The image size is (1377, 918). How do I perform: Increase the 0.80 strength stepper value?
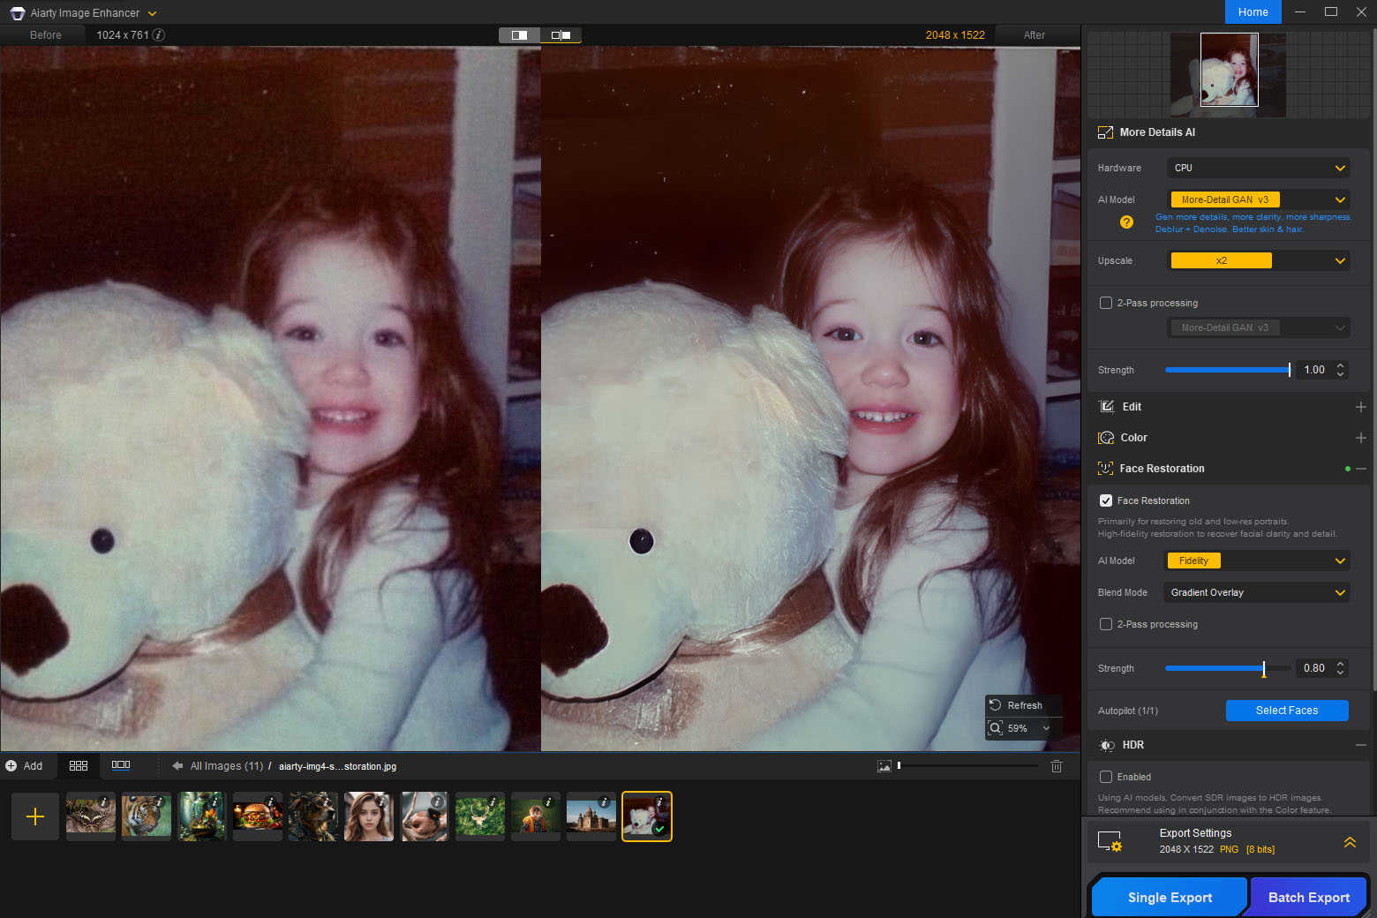click(x=1340, y=664)
